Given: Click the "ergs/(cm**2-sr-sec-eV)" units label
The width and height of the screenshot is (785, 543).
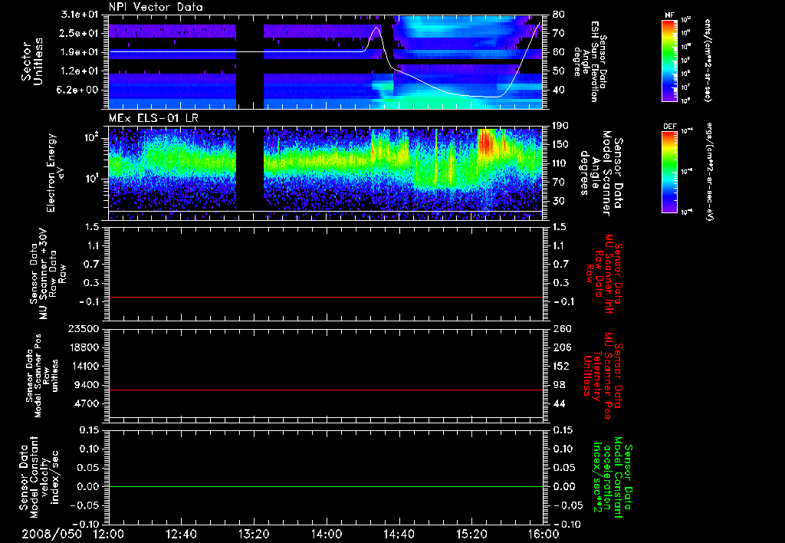Looking at the screenshot, I should click(x=709, y=171).
